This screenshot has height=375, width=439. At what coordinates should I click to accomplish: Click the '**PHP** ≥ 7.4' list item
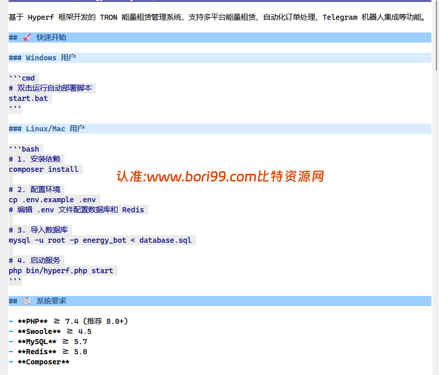pyautogui.click(x=68, y=321)
